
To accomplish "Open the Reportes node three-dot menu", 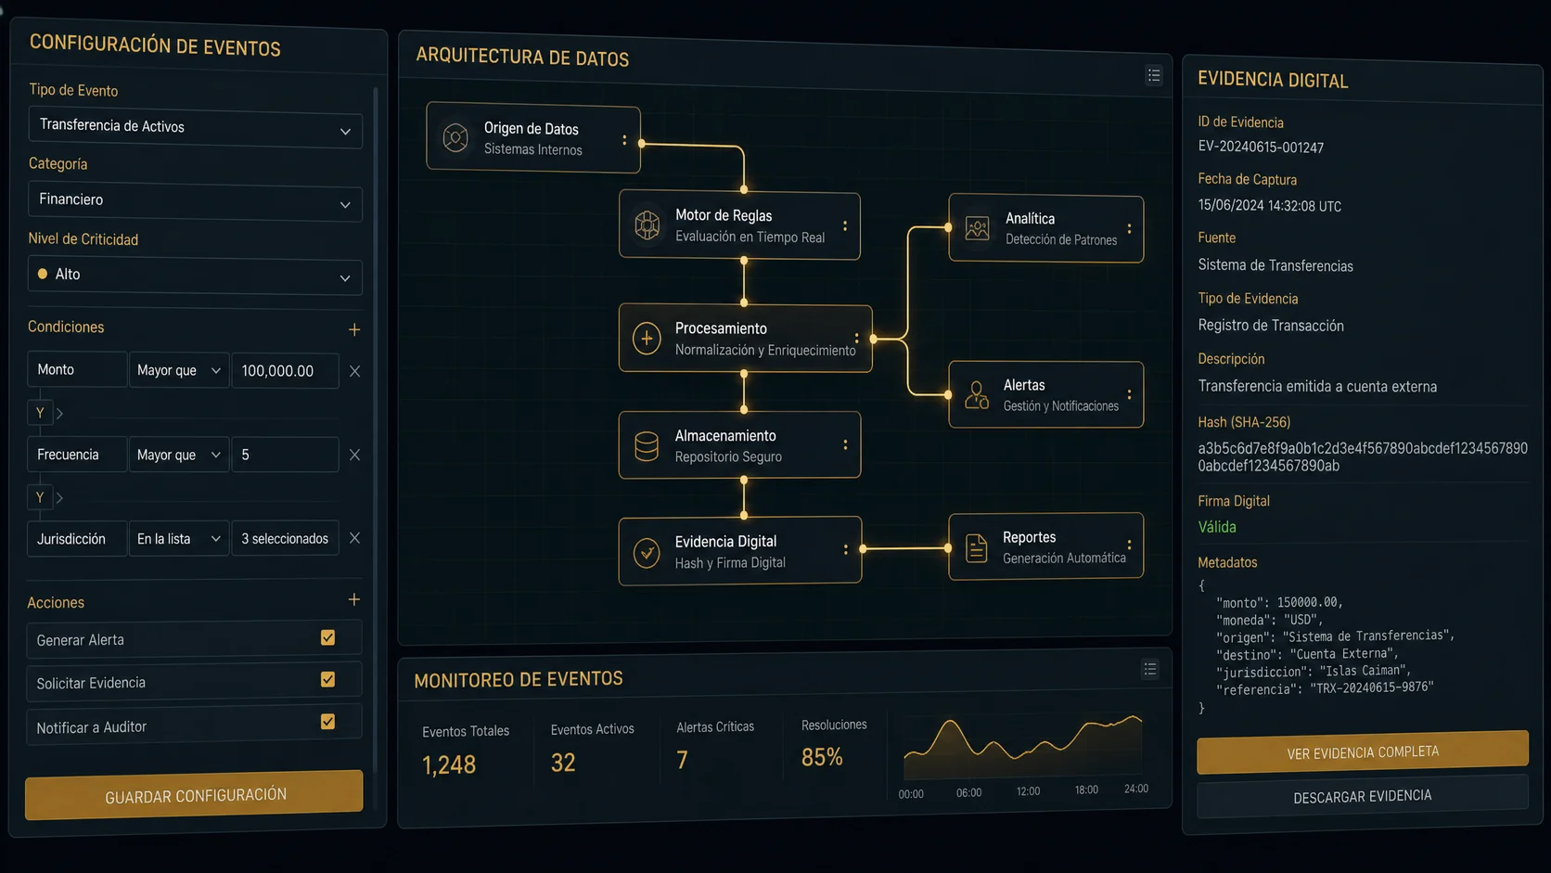I will (x=1129, y=546).
